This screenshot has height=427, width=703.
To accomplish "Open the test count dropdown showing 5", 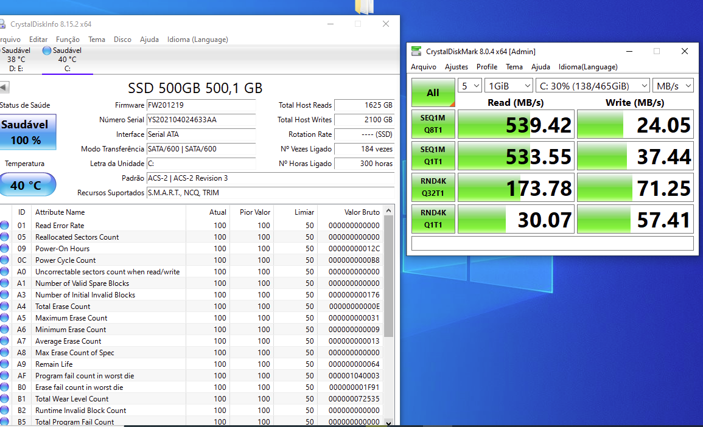I will click(x=470, y=86).
